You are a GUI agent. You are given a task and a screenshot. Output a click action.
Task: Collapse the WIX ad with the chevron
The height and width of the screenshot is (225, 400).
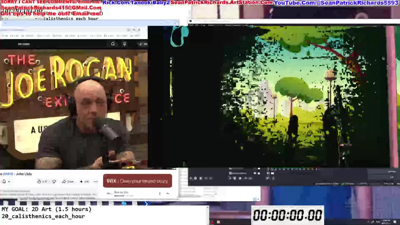167,193
